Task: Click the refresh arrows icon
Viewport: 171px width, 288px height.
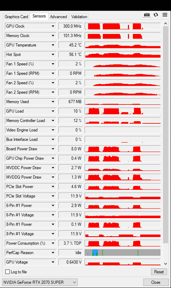Action: (x=156, y=15)
